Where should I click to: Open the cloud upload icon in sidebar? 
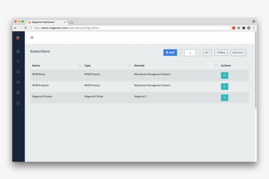tap(18, 72)
